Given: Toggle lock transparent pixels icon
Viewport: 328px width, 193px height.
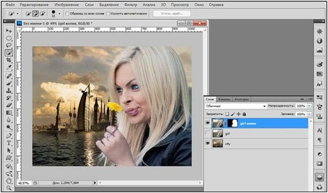Looking at the screenshot, I should point(227,114).
